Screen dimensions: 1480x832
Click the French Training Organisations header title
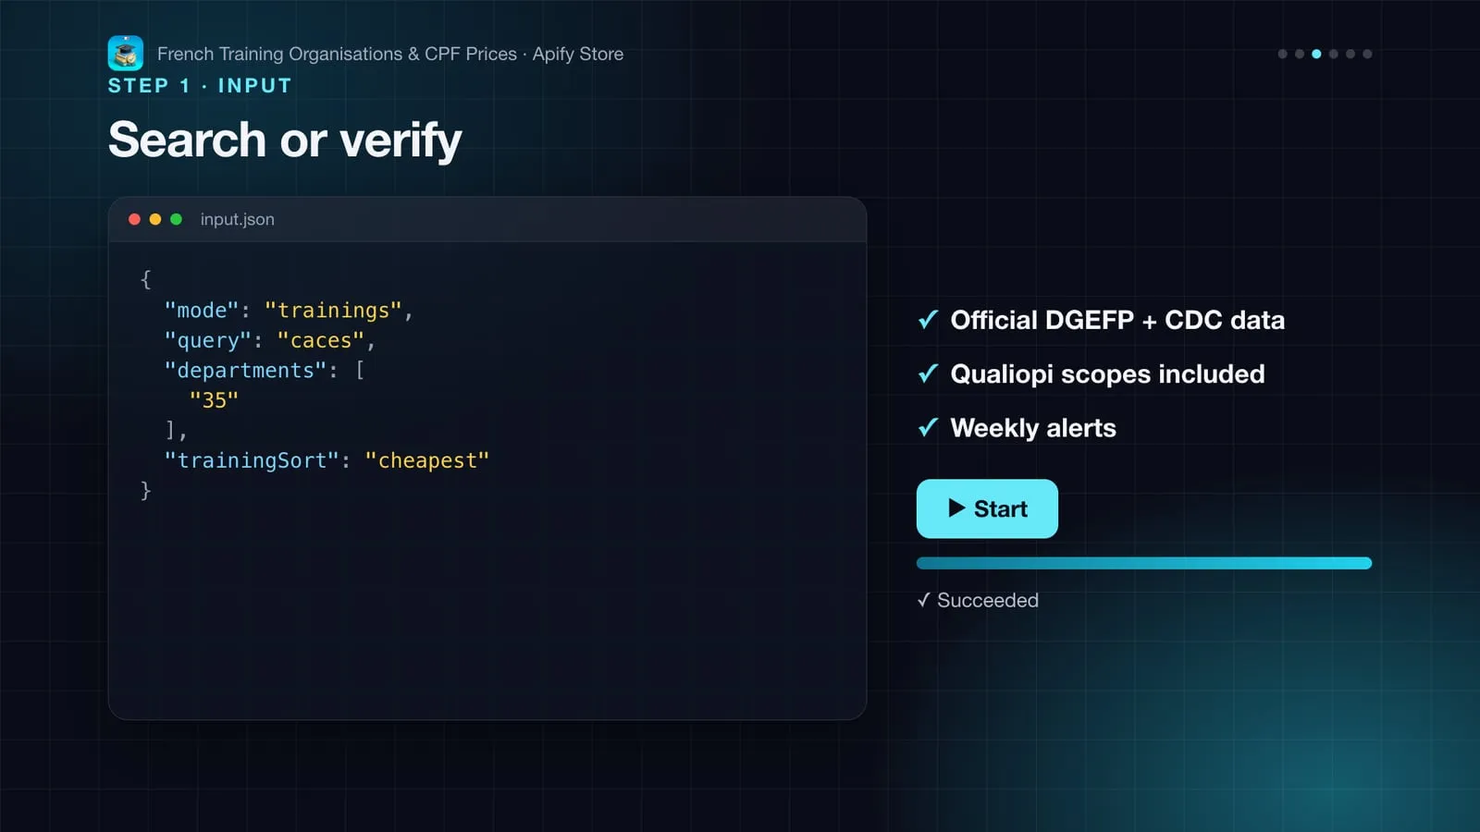pyautogui.click(x=390, y=54)
